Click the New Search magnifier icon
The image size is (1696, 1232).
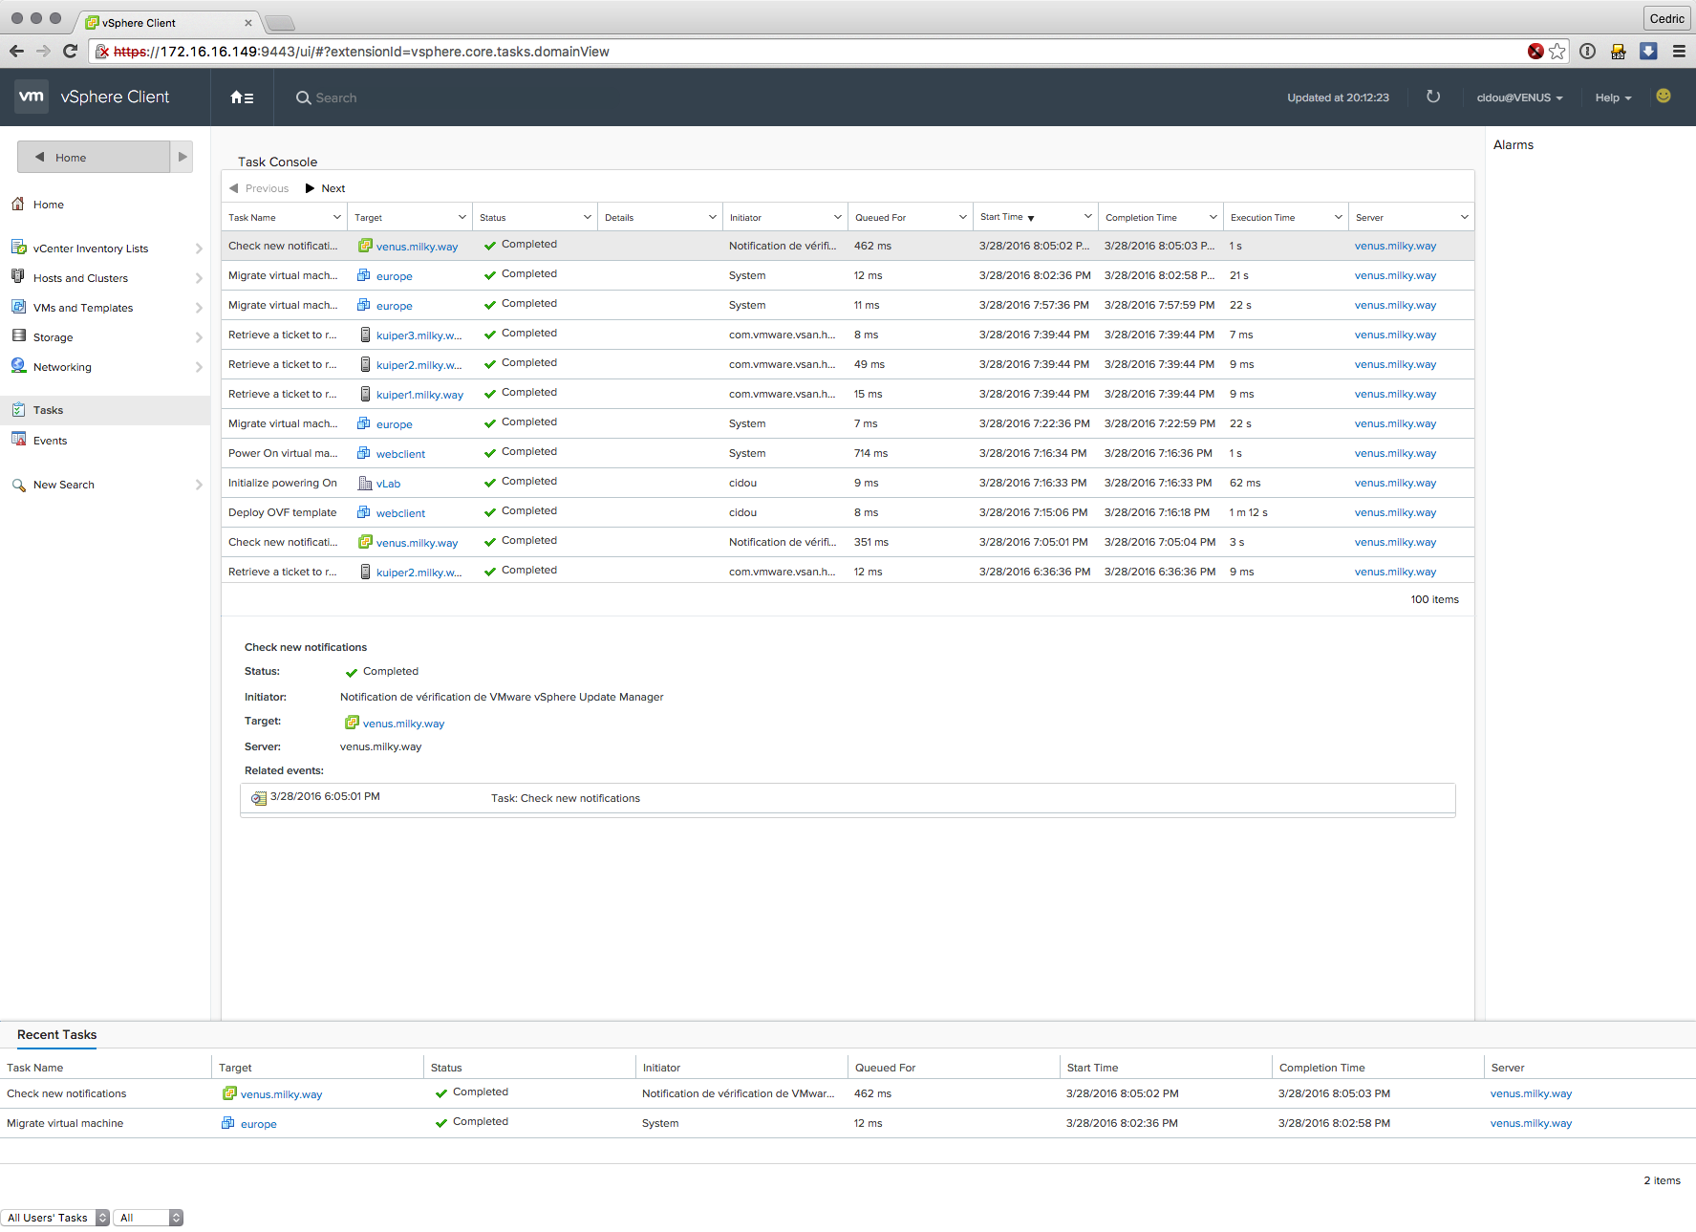point(18,485)
